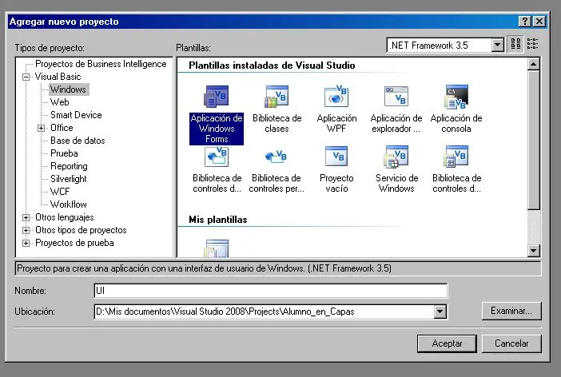This screenshot has height=377, width=561.
Task: Select Smart Device project type
Action: coord(76,115)
